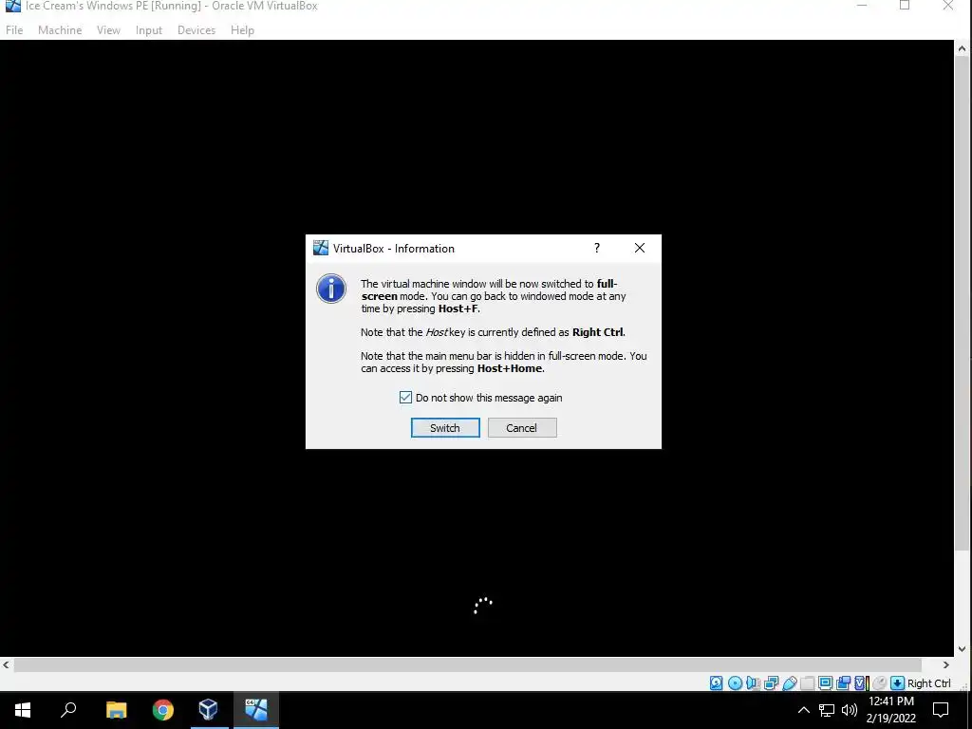The height and width of the screenshot is (729, 972).
Task: Maximize the VirtualBox VM window
Action: [x=905, y=7]
